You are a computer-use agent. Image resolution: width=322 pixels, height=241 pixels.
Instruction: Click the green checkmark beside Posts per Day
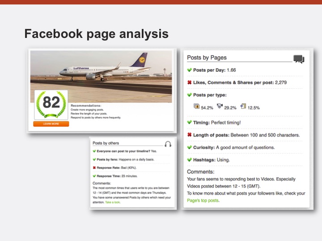(190, 70)
